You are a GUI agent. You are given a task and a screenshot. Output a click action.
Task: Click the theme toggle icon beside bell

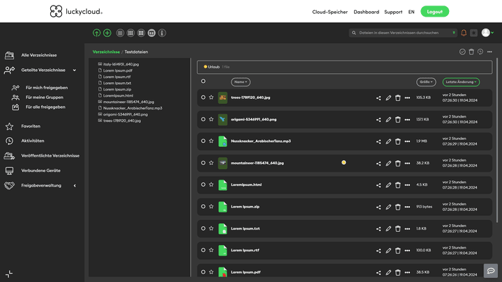click(474, 33)
